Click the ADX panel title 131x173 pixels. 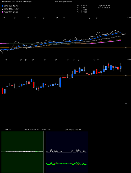50,129
